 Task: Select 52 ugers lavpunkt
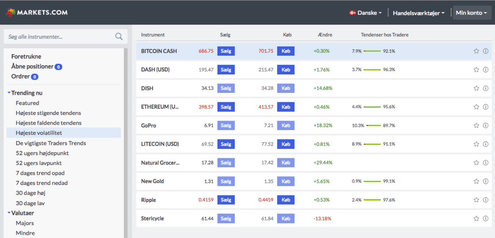click(39, 163)
